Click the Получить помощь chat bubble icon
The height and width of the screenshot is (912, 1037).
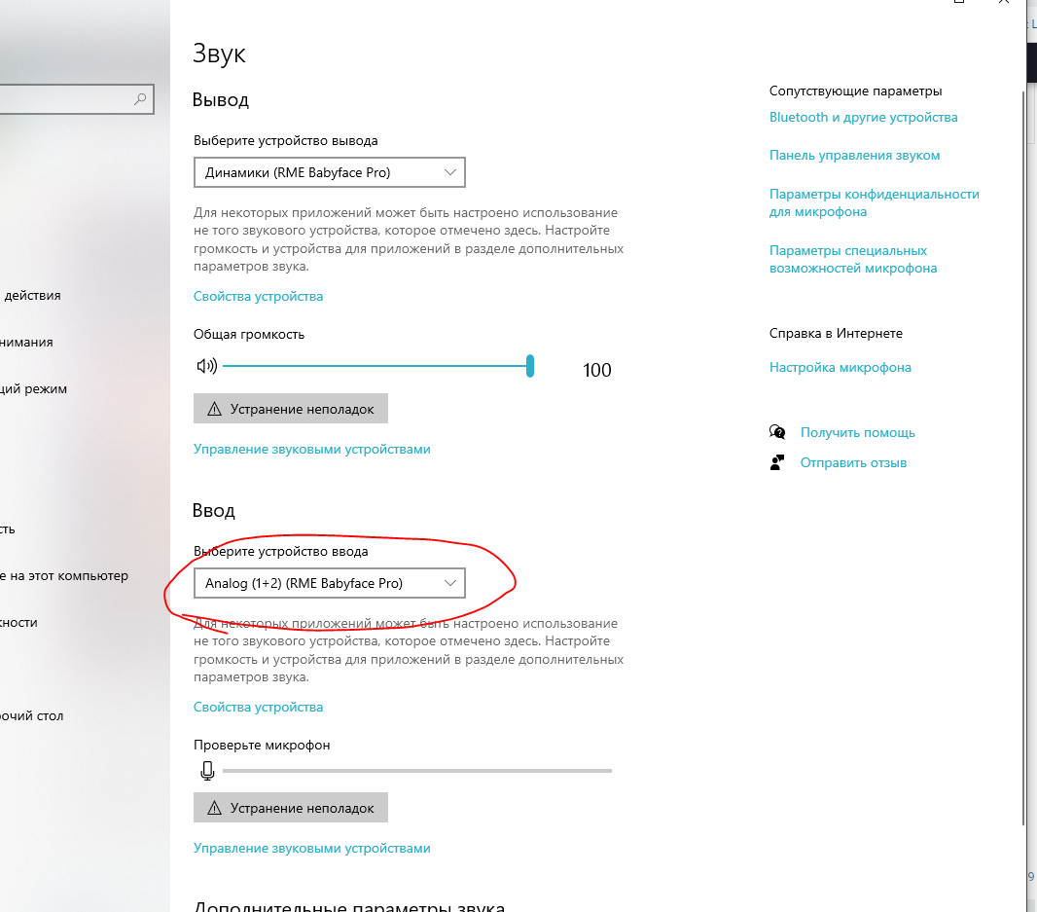point(777,432)
